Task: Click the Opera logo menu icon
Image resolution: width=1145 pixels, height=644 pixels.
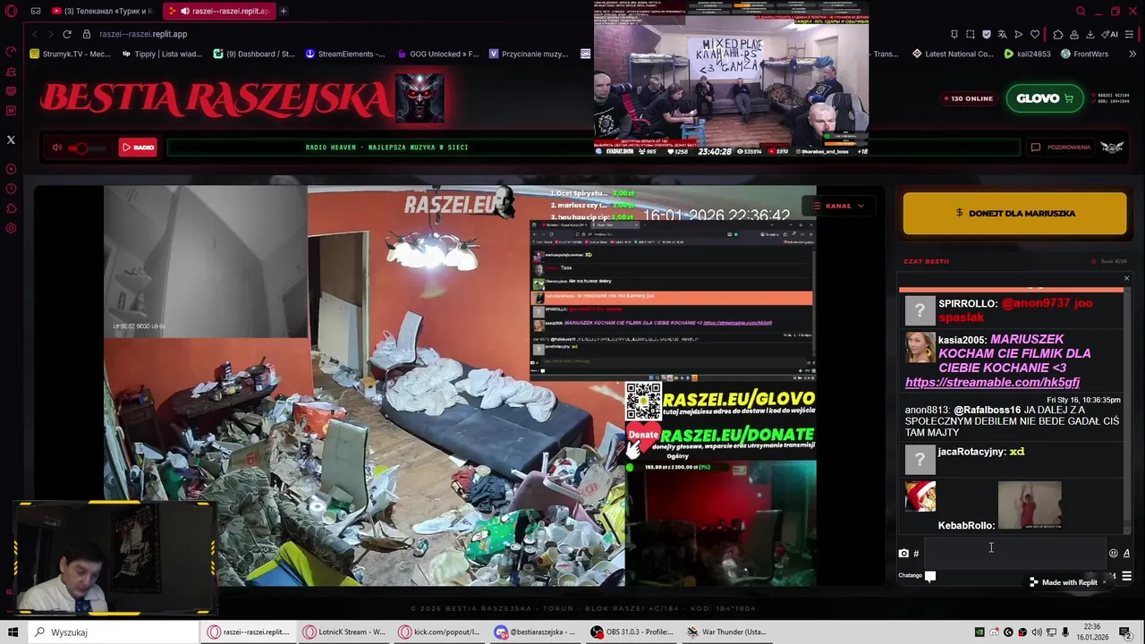Action: coord(11,11)
